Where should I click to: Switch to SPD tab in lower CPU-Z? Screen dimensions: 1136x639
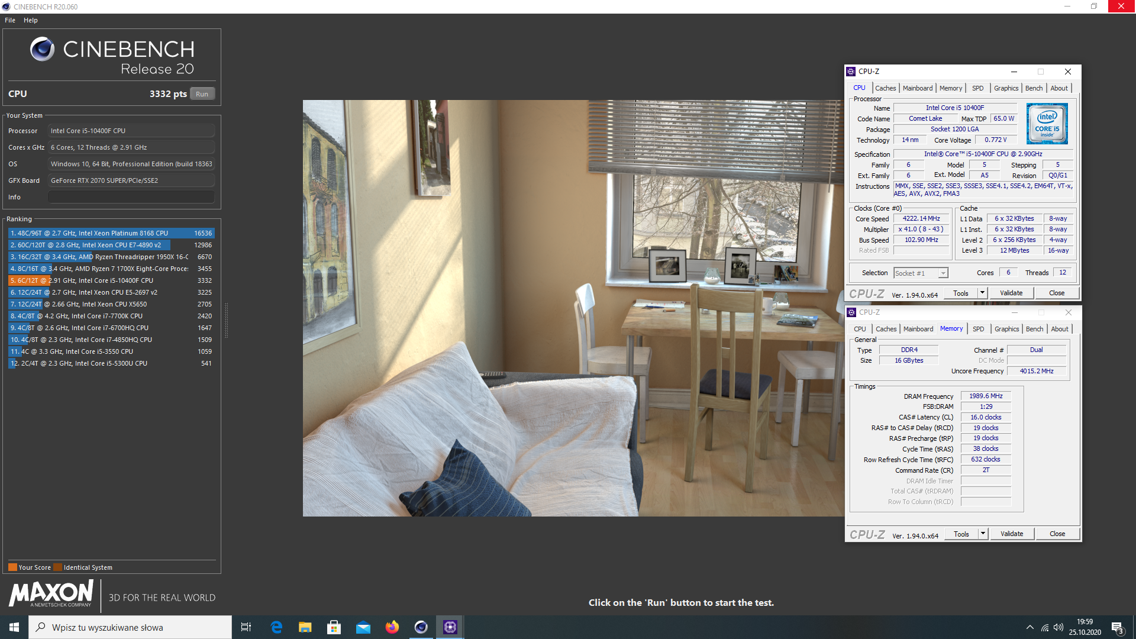[x=979, y=329]
